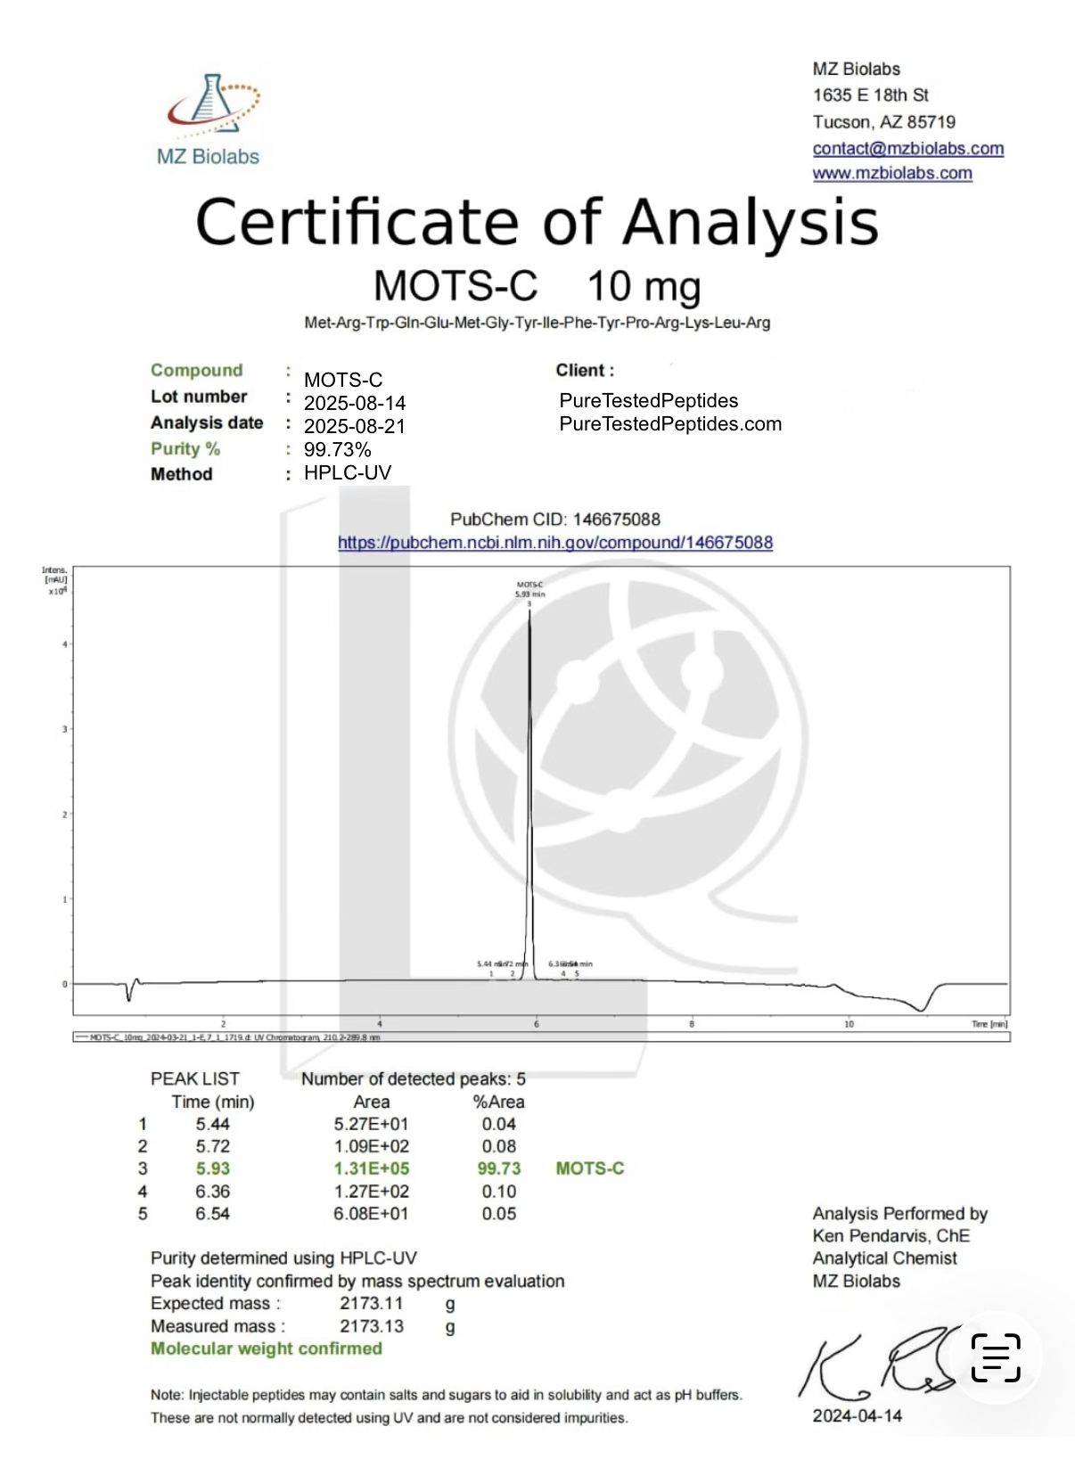Click the MOTS-C peak label at 5.93 min

pyautogui.click(x=529, y=589)
